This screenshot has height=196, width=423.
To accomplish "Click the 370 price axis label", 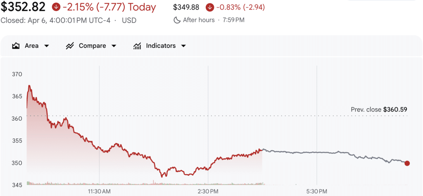I will [x=17, y=74].
